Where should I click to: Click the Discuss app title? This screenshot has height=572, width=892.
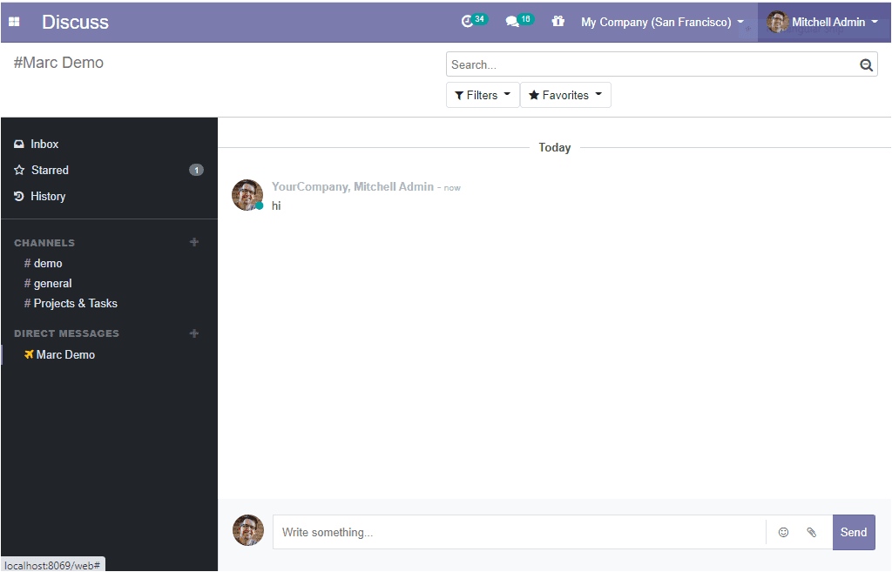click(75, 22)
